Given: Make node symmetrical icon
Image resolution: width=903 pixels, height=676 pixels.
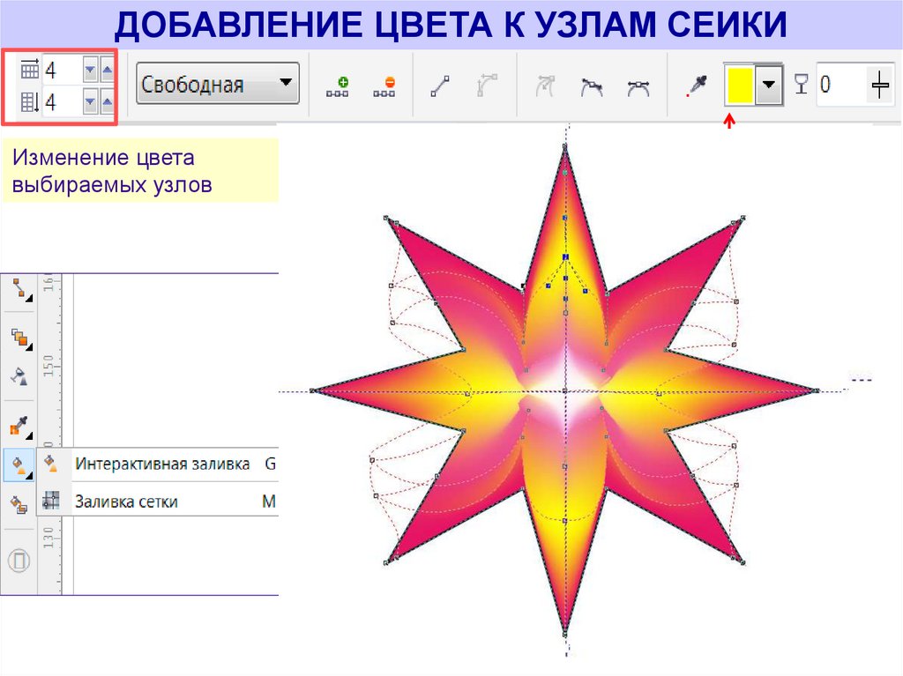Looking at the screenshot, I should [638, 87].
